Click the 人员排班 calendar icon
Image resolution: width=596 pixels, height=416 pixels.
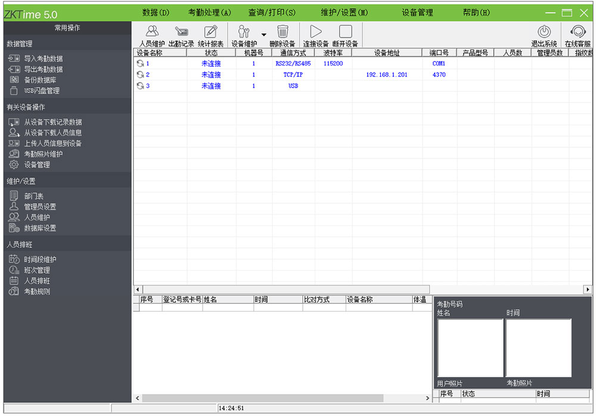point(14,281)
